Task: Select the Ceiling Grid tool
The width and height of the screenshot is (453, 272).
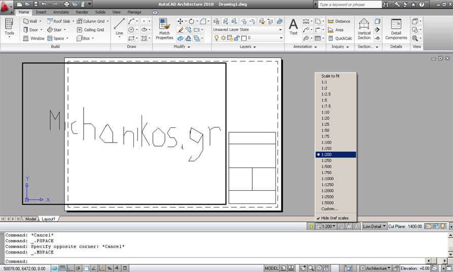Action: 90,30
